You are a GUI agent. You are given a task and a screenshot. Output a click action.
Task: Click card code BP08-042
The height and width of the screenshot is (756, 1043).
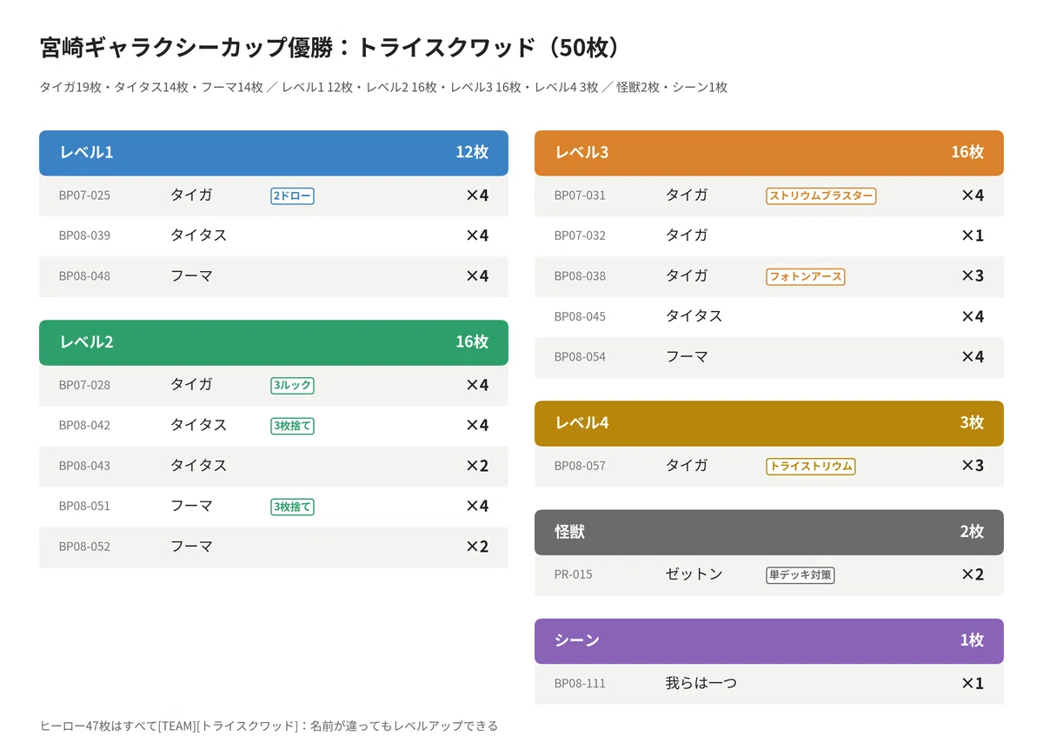pos(84,425)
